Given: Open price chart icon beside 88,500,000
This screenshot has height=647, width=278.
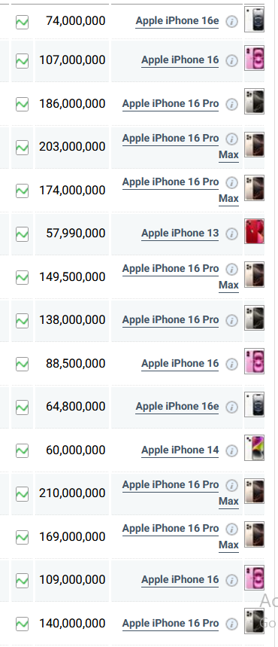Looking at the screenshot, I should (22, 364).
